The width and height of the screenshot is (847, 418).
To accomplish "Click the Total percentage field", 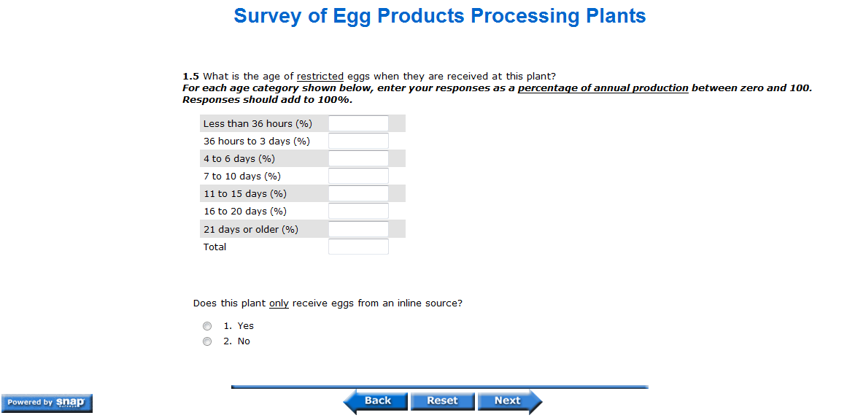I will tap(358, 247).
